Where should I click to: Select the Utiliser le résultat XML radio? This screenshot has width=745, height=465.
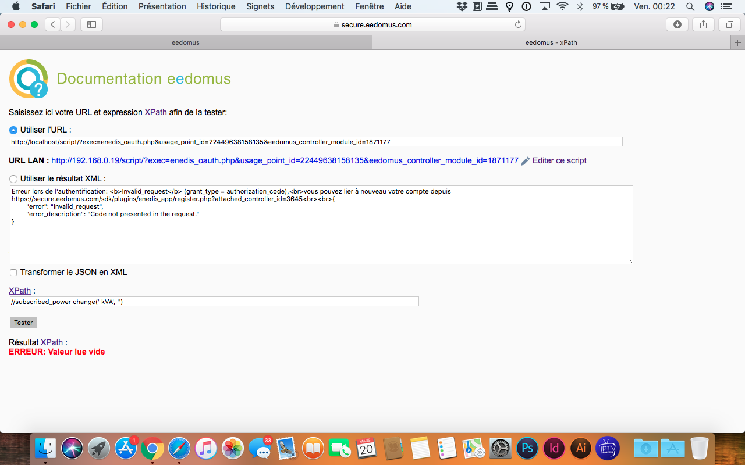click(x=13, y=179)
